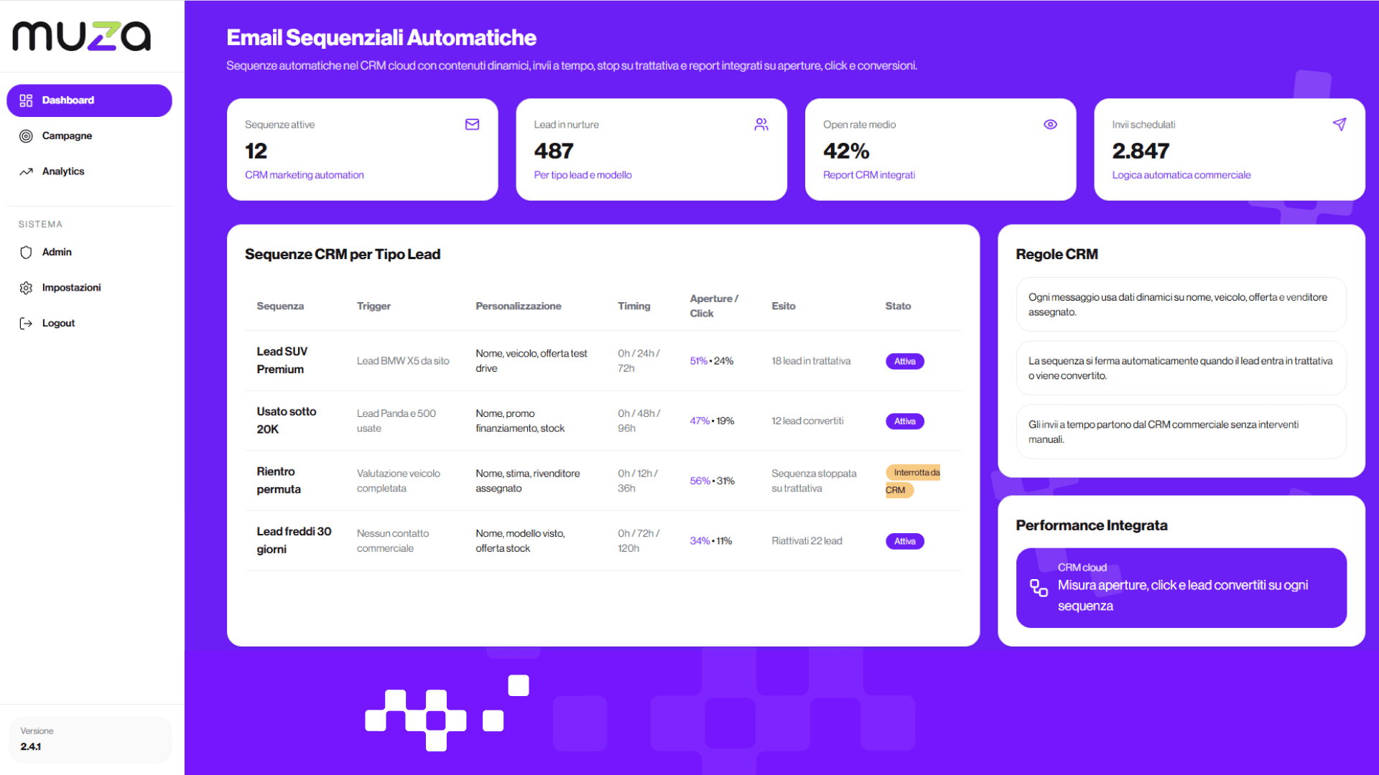
Task: Click the Lead BMW X5 da sito trigger
Action: click(403, 361)
